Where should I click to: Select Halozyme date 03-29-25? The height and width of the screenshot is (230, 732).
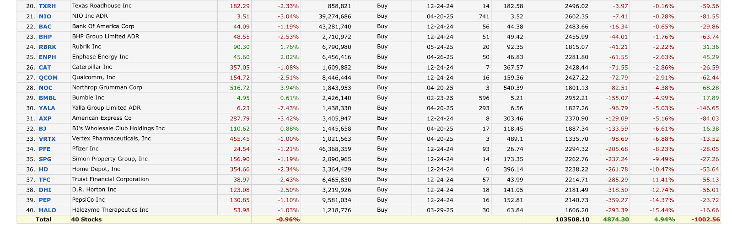(440, 210)
